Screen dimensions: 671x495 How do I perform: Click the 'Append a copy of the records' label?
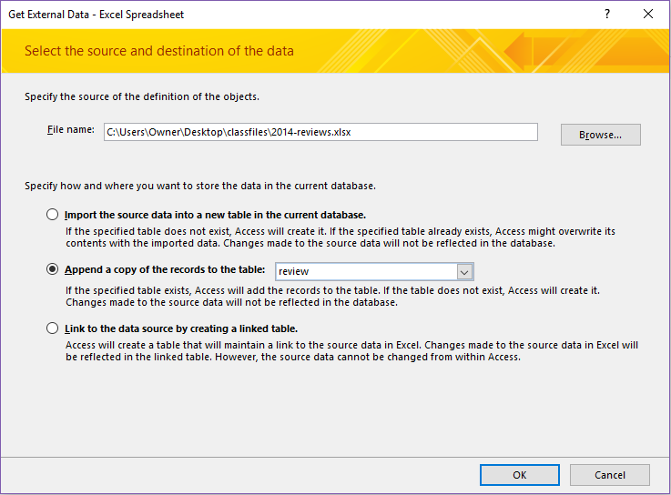click(x=165, y=270)
